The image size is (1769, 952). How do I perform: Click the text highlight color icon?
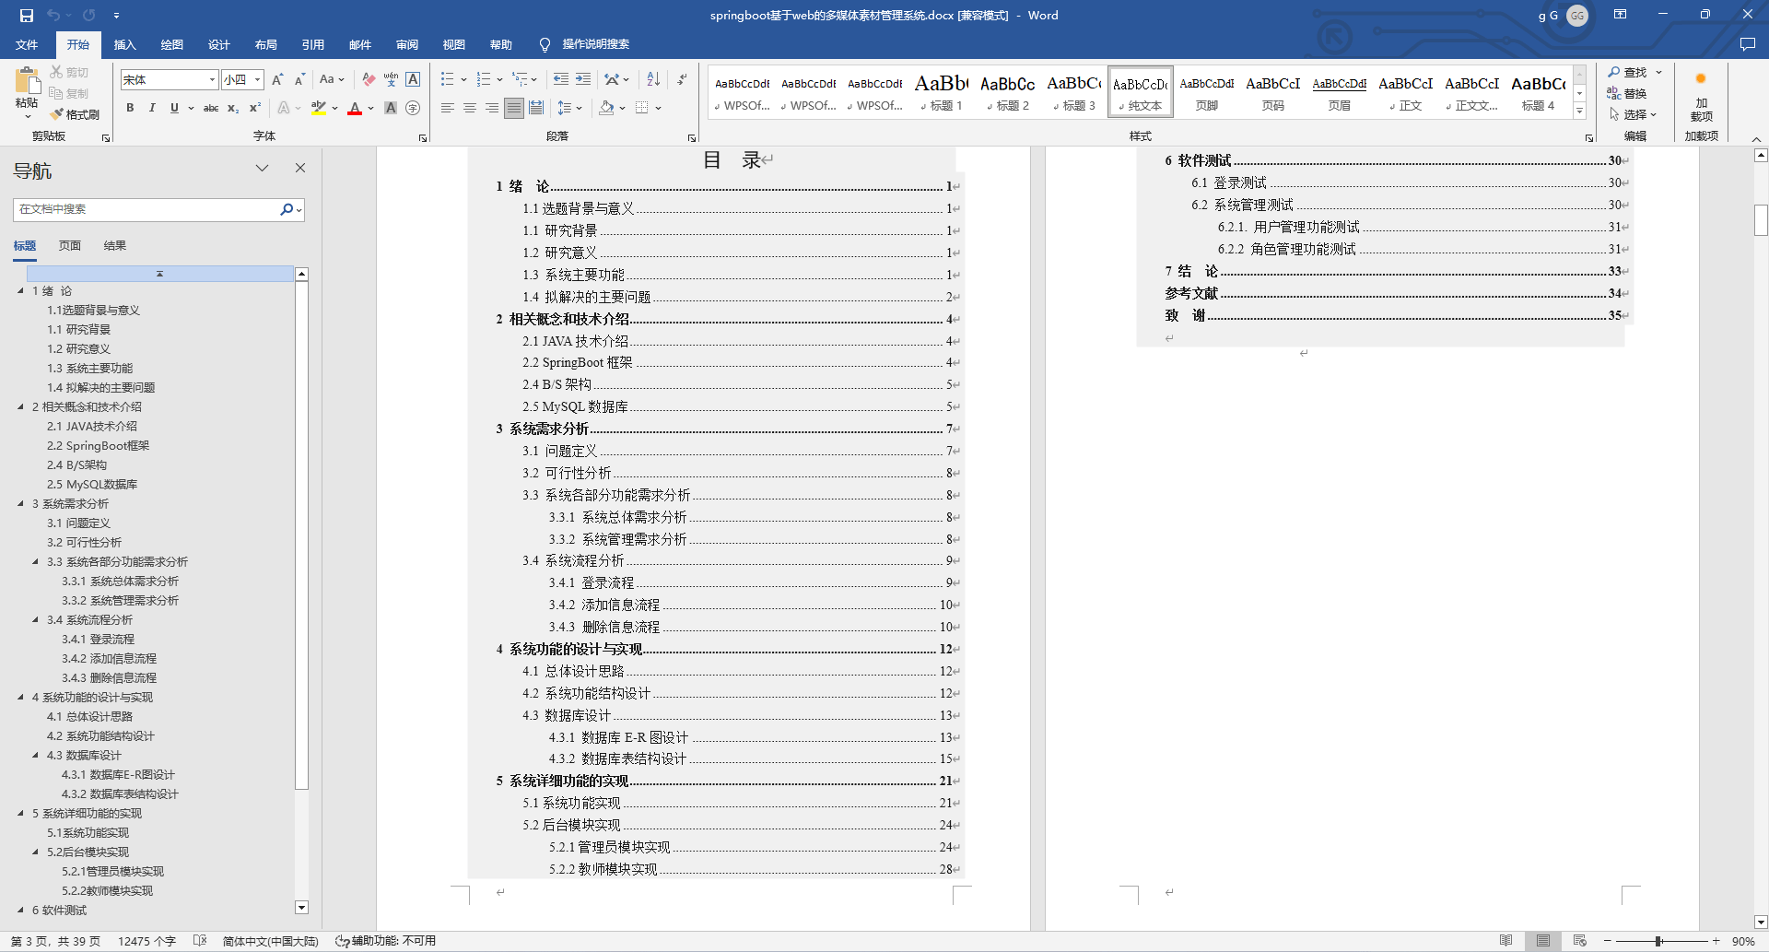[318, 109]
